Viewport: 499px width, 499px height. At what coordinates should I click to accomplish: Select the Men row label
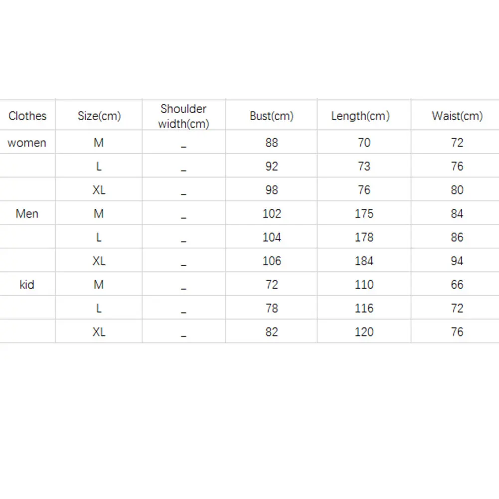pos(27,214)
